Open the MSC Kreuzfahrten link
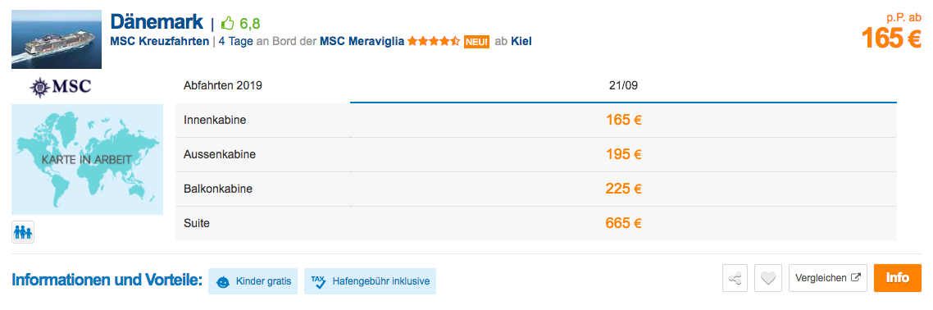This screenshot has height=310, width=933. pyautogui.click(x=160, y=42)
